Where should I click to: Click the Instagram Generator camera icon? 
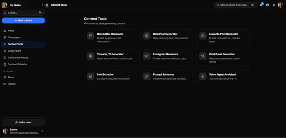pos(147,56)
